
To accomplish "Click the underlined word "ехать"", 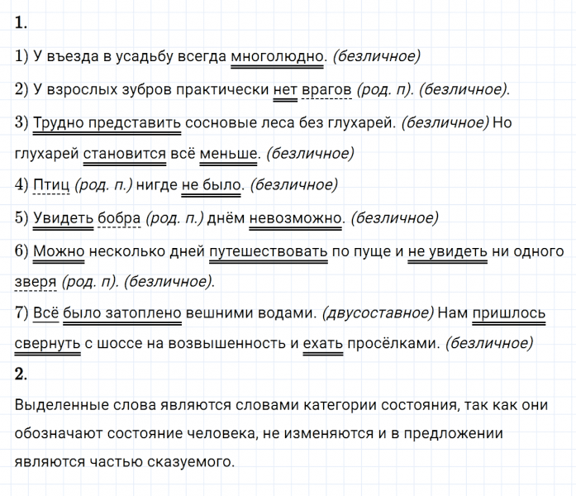I will pos(322,343).
